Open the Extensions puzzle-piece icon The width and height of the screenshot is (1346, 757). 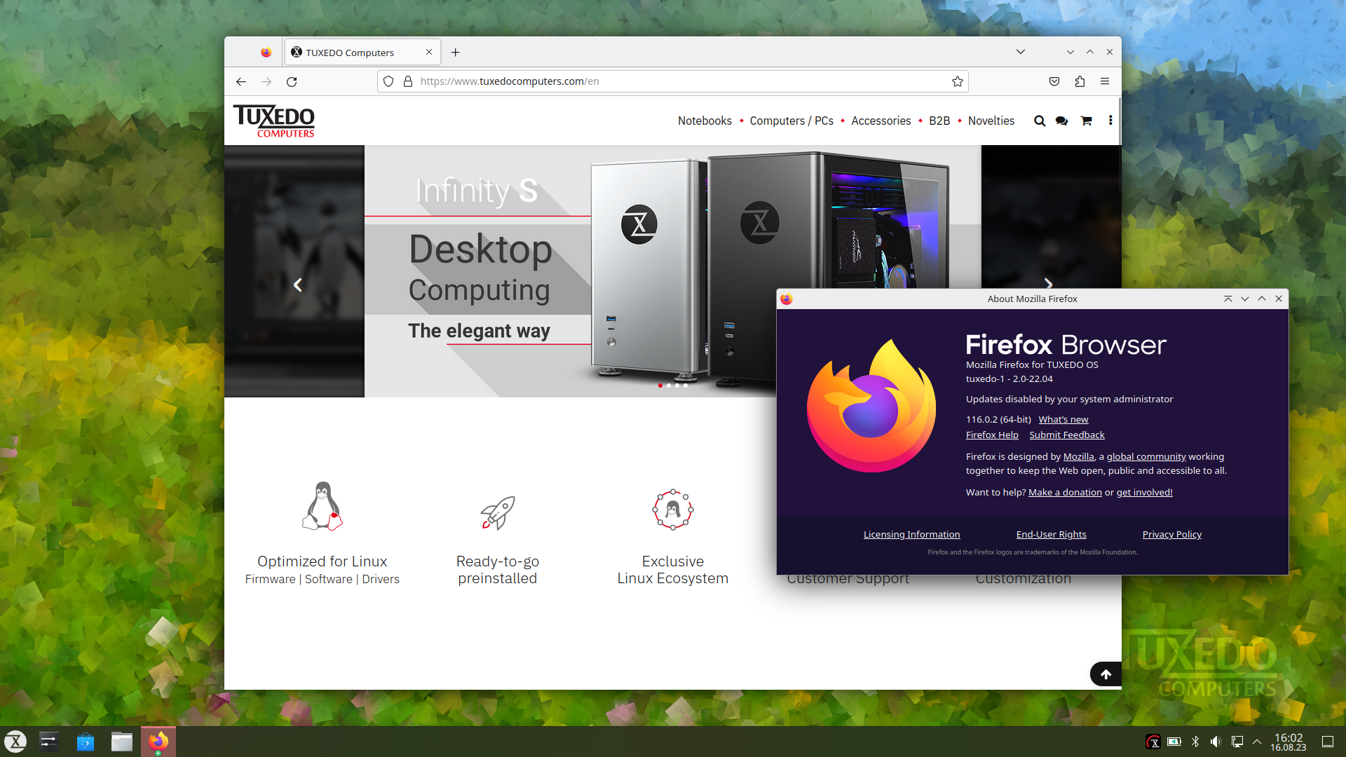point(1080,81)
